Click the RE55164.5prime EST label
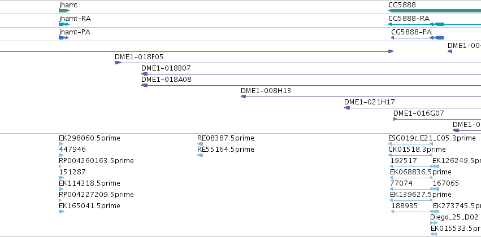 coord(226,150)
